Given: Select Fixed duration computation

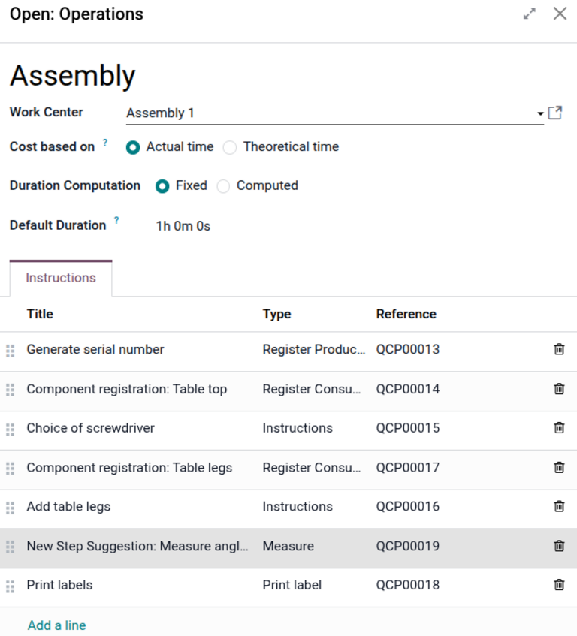Looking at the screenshot, I should [162, 186].
